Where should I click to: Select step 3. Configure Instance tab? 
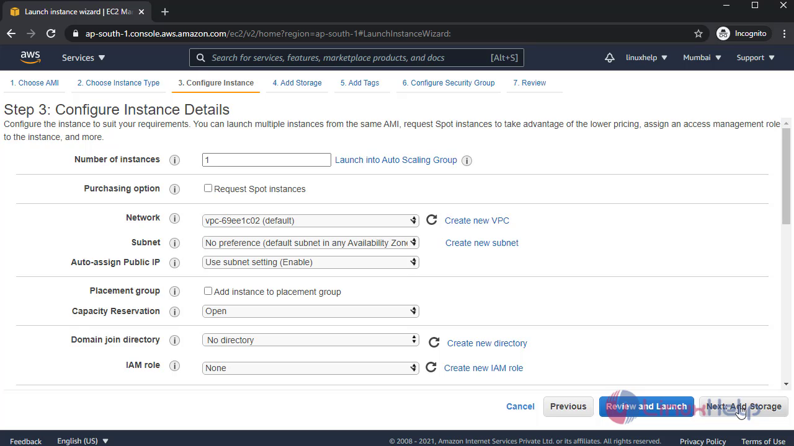216,83
